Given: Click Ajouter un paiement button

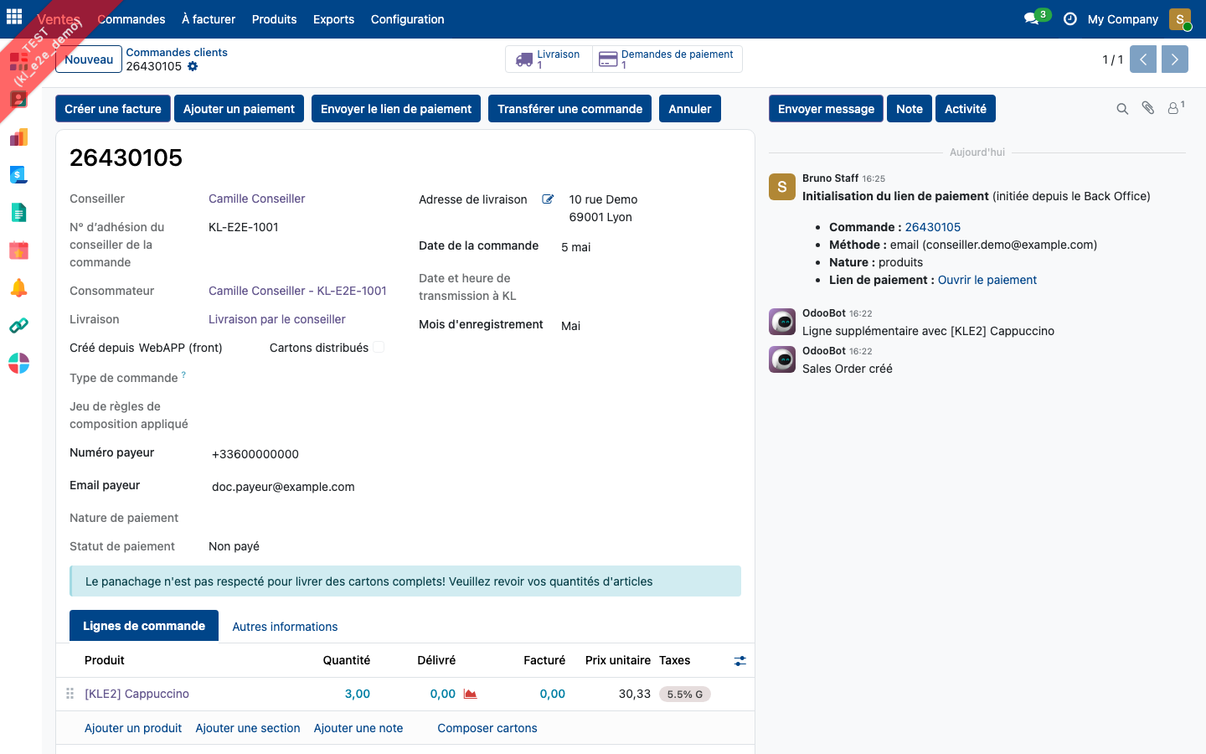Looking at the screenshot, I should click(x=240, y=109).
